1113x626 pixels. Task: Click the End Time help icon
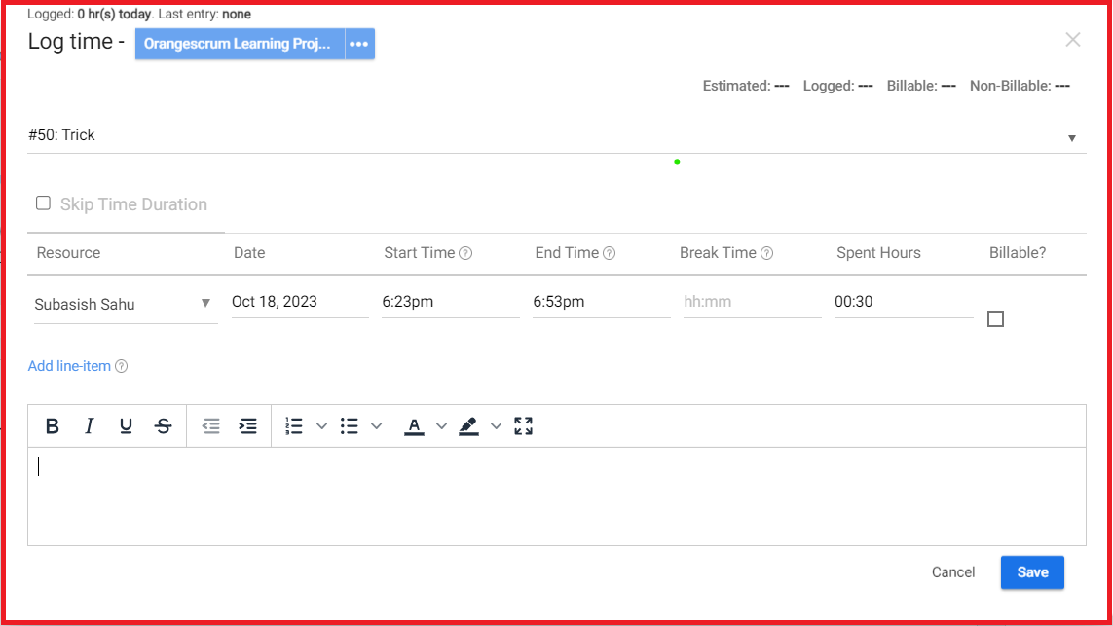point(609,253)
